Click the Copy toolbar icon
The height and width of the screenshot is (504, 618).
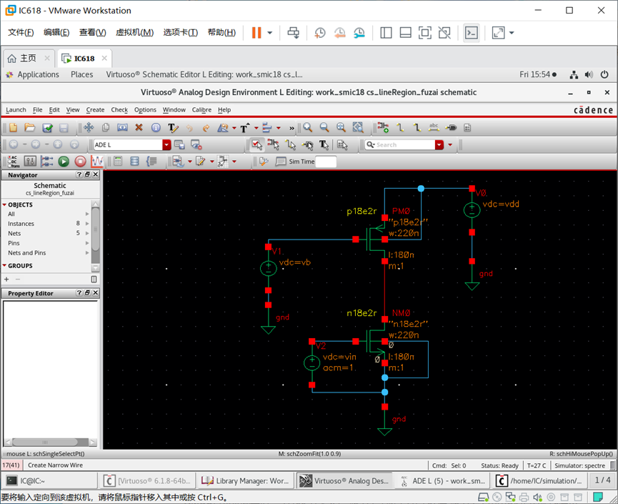[106, 127]
